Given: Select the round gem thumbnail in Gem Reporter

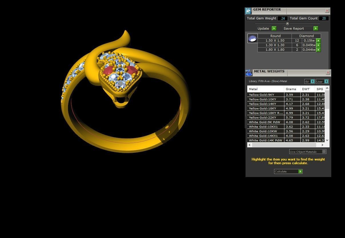Looking at the screenshot, I should [253, 38].
